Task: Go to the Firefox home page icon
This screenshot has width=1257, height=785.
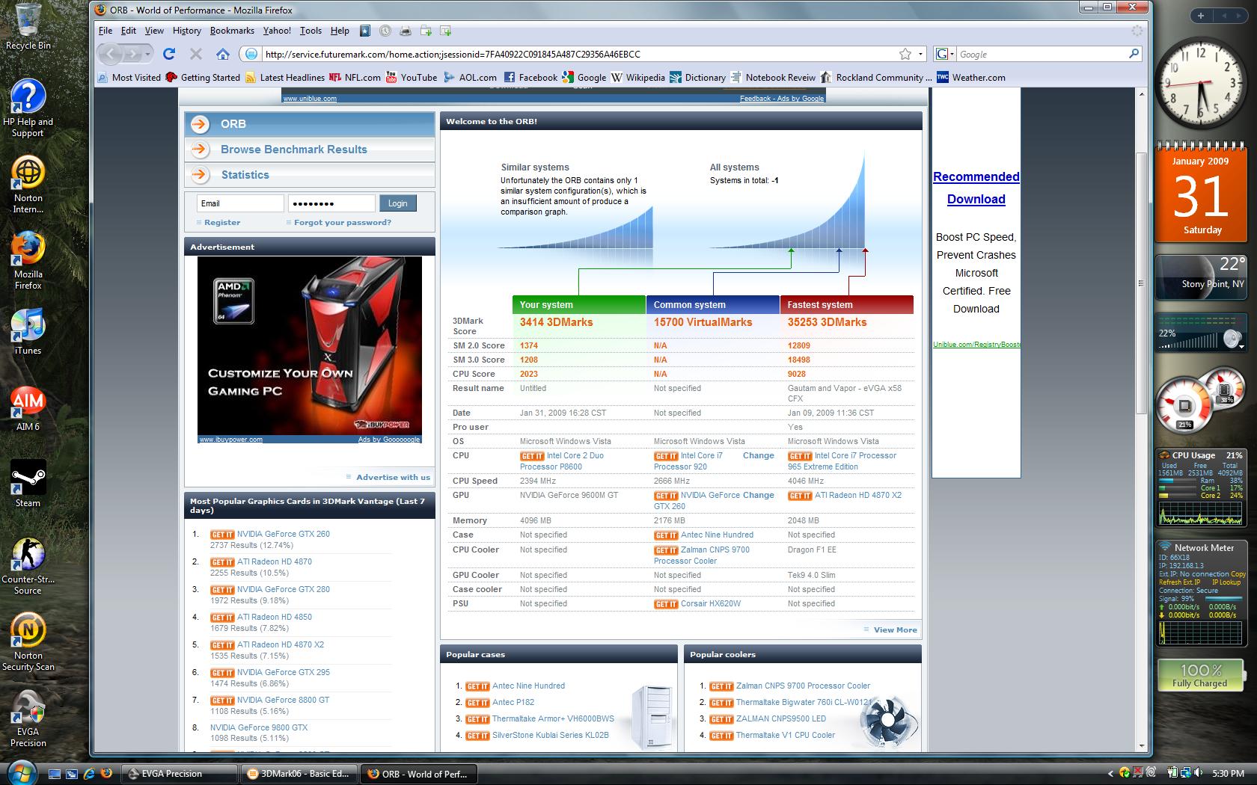Action: pos(222,54)
